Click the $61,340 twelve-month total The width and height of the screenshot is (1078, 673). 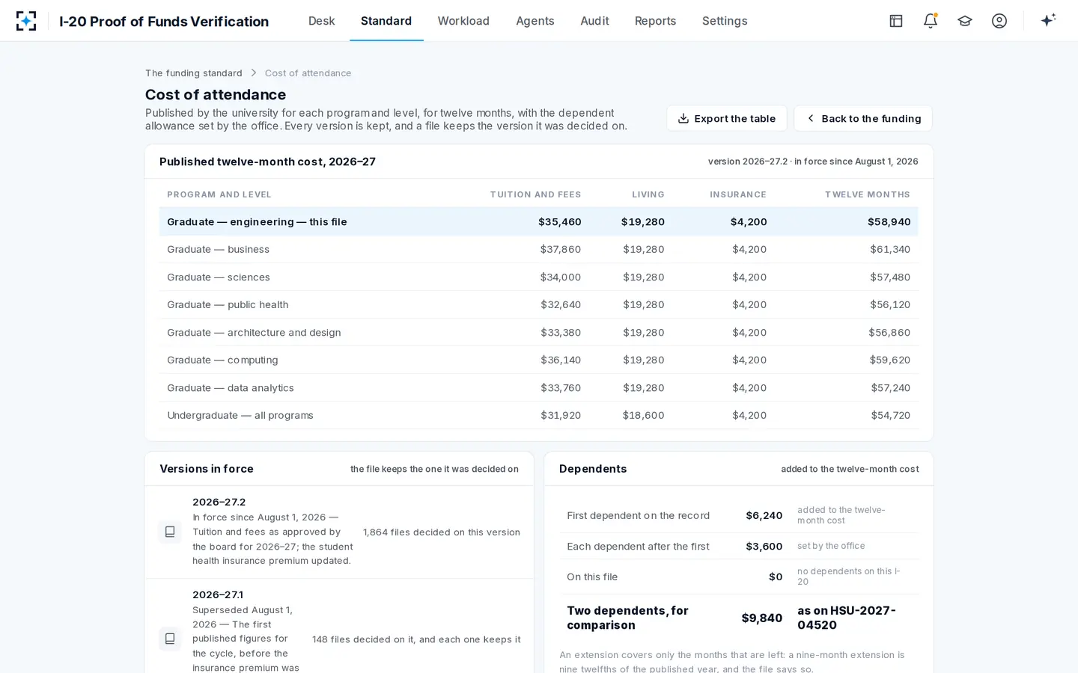[890, 250]
